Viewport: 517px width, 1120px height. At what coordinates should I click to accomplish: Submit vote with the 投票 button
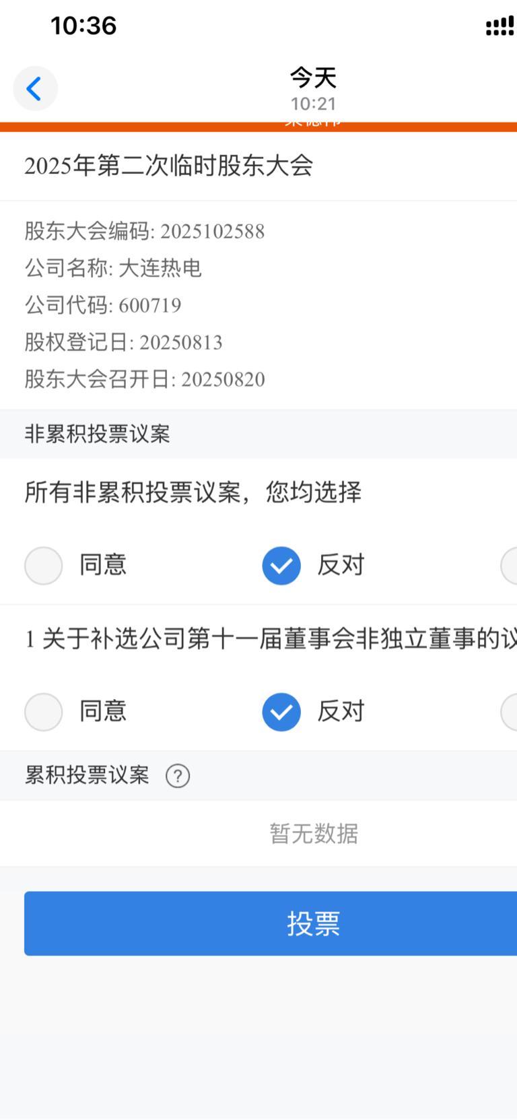click(271, 923)
